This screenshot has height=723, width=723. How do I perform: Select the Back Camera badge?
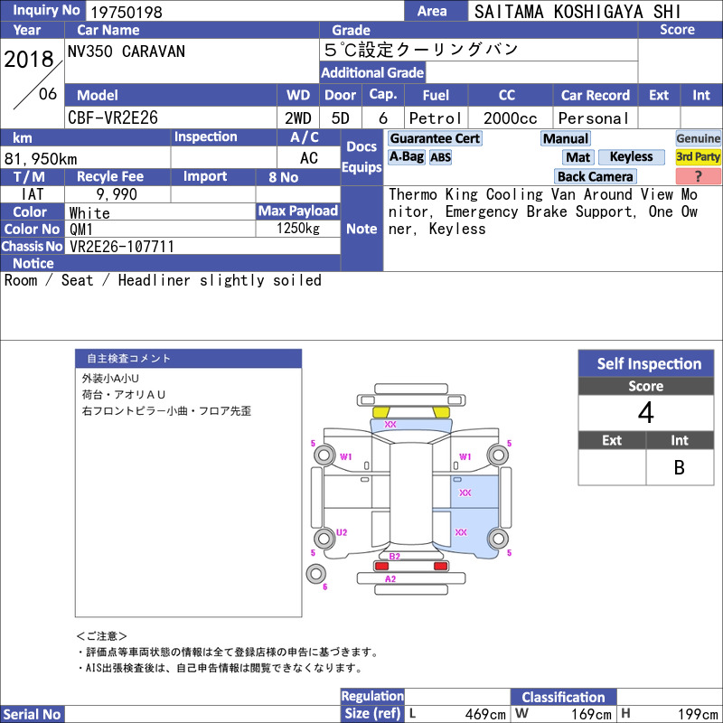pyautogui.click(x=595, y=176)
